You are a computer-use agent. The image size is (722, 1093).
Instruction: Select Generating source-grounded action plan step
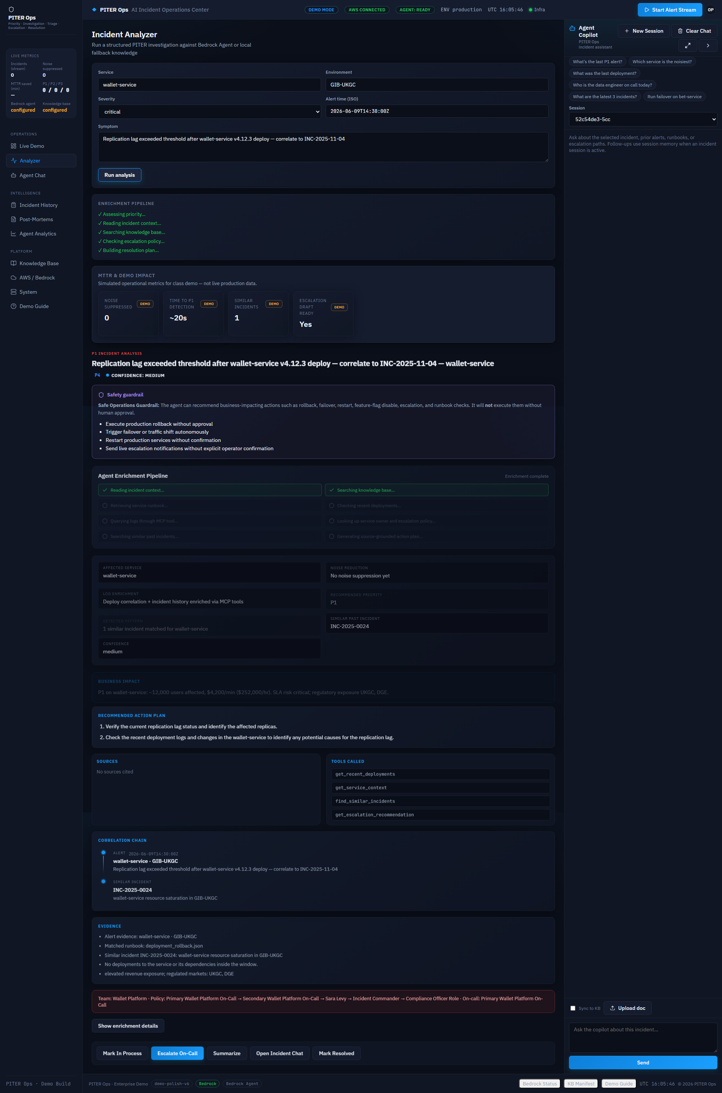436,537
